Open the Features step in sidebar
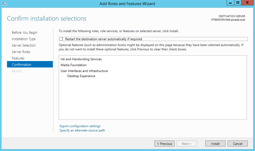Viewport: 255px width, 151px height. (18, 58)
